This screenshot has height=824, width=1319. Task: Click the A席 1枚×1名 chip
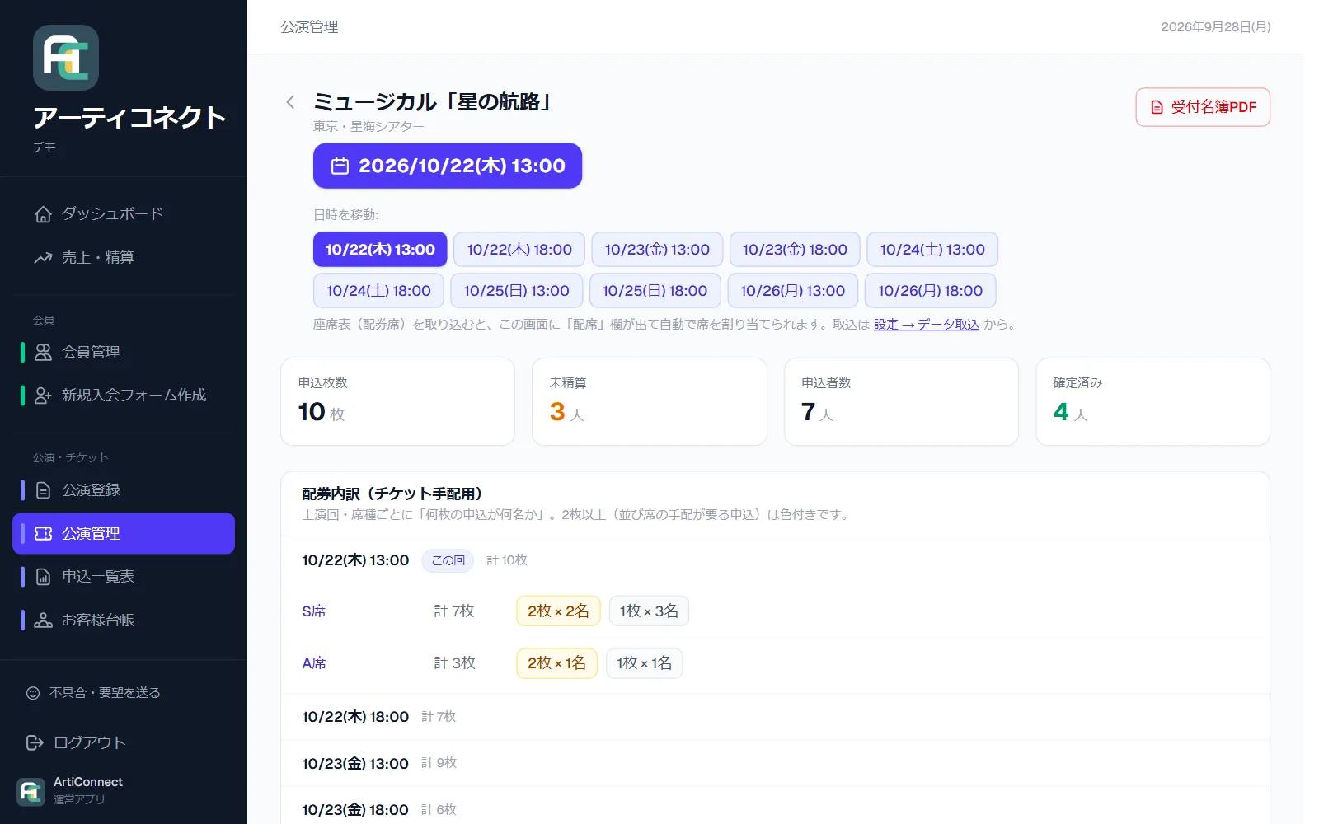click(644, 663)
